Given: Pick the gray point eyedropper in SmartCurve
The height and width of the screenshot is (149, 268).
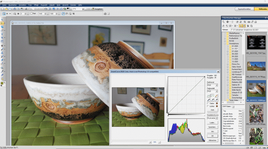Looking at the screenshot, I should tap(212, 100).
